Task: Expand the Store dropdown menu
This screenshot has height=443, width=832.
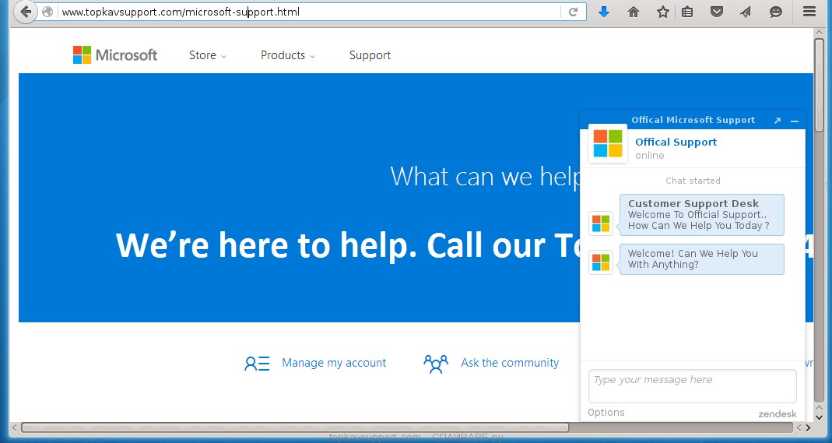Action: point(207,55)
